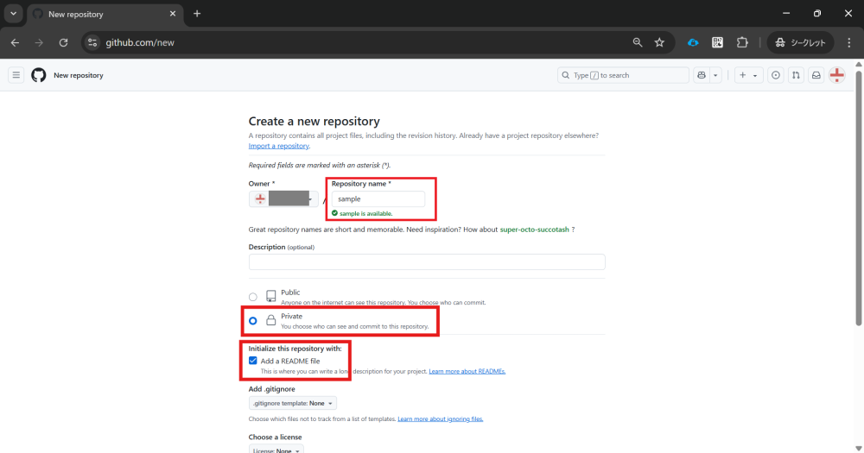Open Learn more about ignoring files link
864x453 pixels.
(441, 418)
